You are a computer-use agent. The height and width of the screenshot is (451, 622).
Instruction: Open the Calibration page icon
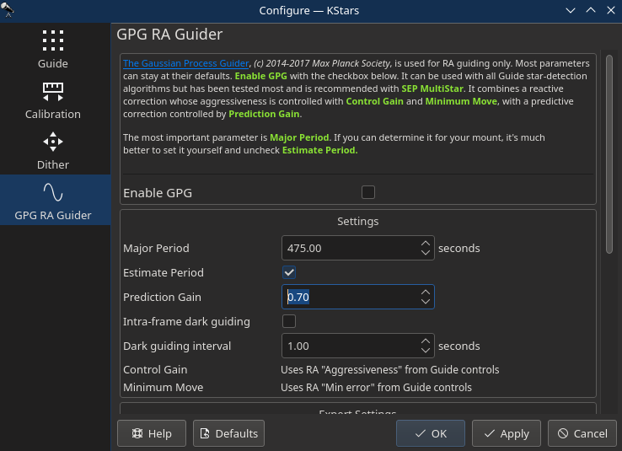[x=53, y=92]
